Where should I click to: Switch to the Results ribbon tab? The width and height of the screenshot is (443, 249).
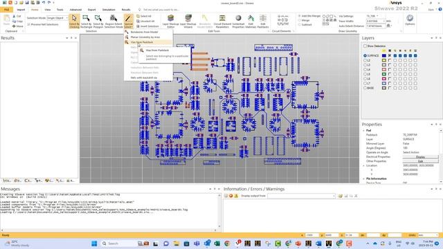(126, 10)
